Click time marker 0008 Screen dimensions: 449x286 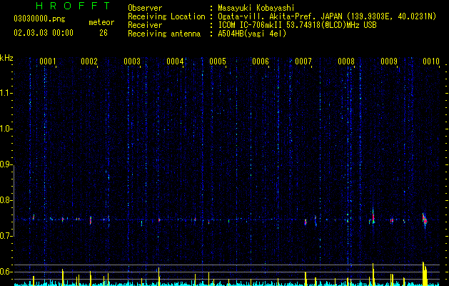tap(346, 61)
